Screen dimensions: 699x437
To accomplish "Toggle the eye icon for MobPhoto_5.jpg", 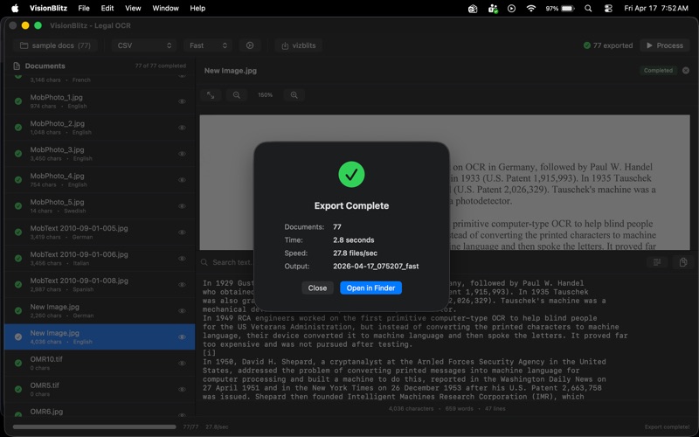I will [x=182, y=206].
